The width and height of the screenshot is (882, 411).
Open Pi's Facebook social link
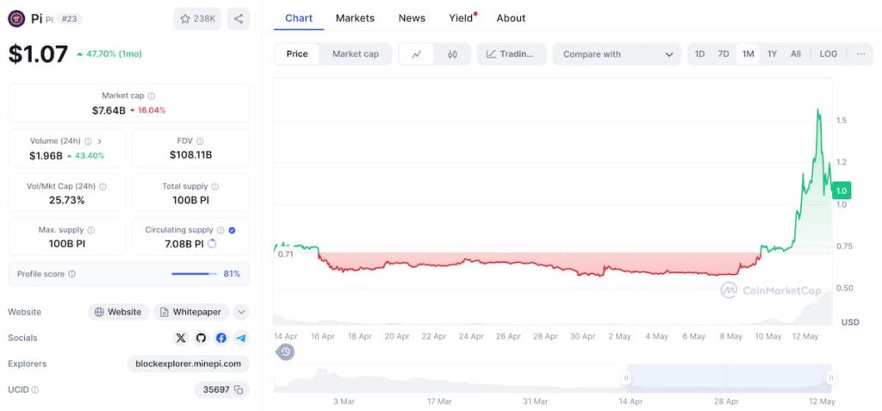click(x=221, y=338)
